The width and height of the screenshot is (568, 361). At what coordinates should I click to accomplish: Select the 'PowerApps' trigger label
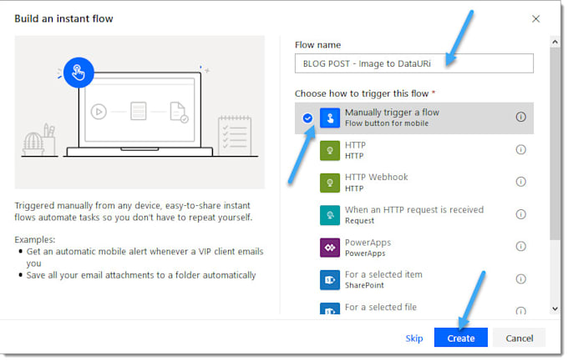[x=368, y=243]
